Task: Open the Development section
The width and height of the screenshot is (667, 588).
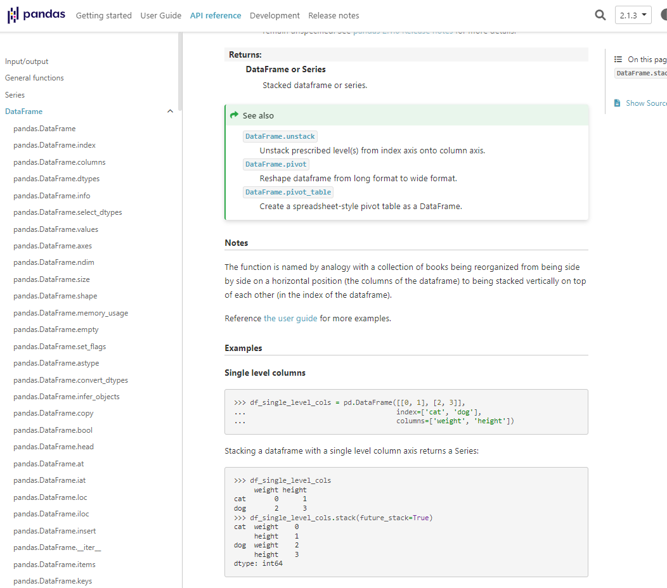Action: pyautogui.click(x=275, y=15)
